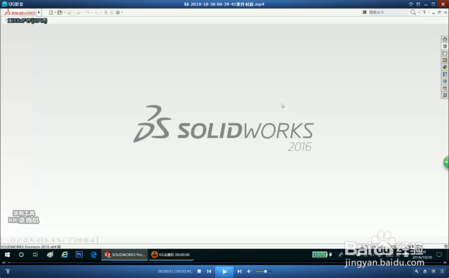Screen dimensions: 449x278
Task: Click the magnifier search icon
Action: point(413,12)
